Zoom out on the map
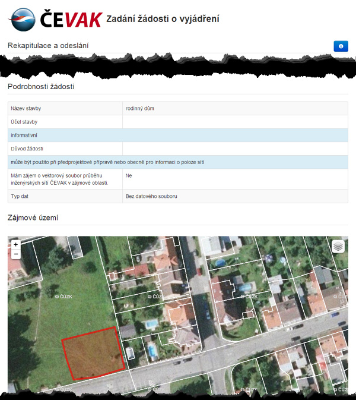Image resolution: width=356 pixels, height=400 pixels. [x=16, y=254]
